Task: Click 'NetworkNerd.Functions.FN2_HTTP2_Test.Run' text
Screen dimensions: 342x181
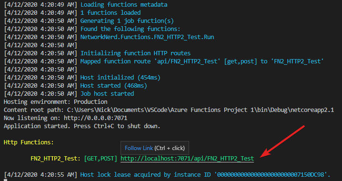Action: click(147, 37)
